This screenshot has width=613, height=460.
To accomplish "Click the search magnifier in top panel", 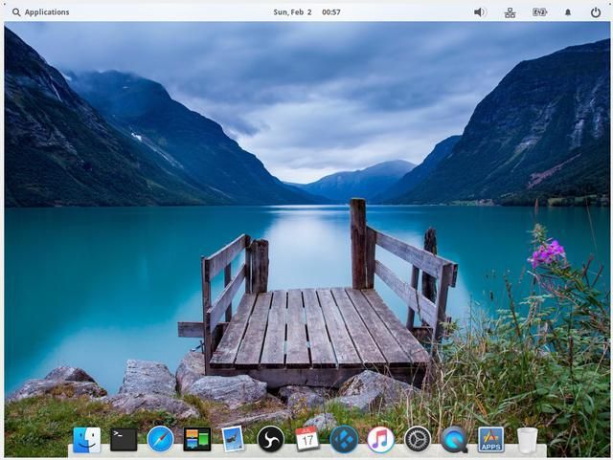I will [x=16, y=12].
